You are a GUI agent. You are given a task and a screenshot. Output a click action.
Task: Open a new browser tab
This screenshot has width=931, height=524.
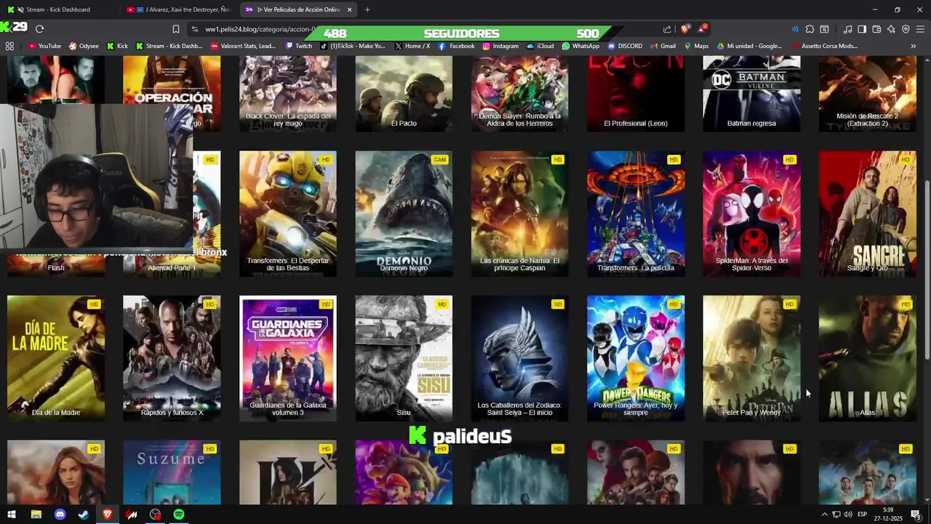pyautogui.click(x=367, y=9)
